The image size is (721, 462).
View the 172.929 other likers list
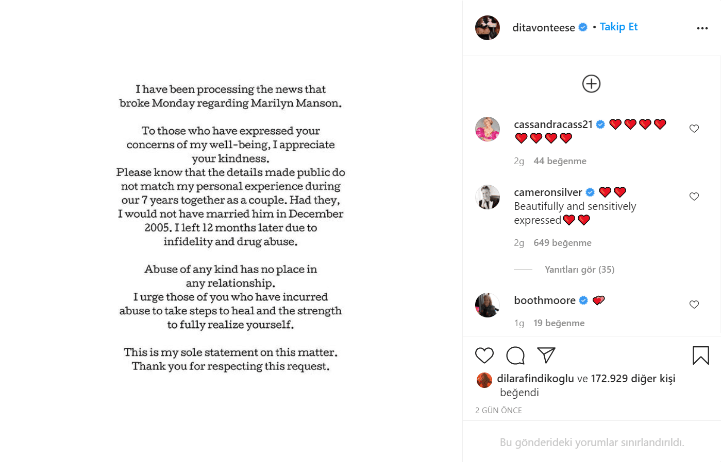(x=633, y=379)
